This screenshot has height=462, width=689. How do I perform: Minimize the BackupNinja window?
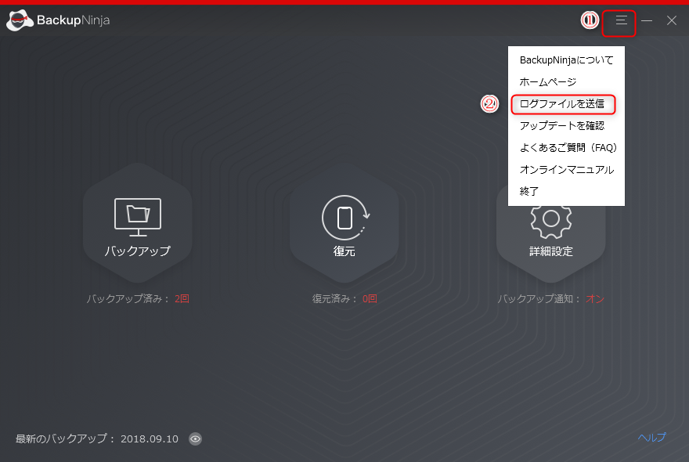[647, 20]
